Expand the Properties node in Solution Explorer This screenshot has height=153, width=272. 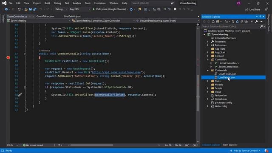(207, 42)
